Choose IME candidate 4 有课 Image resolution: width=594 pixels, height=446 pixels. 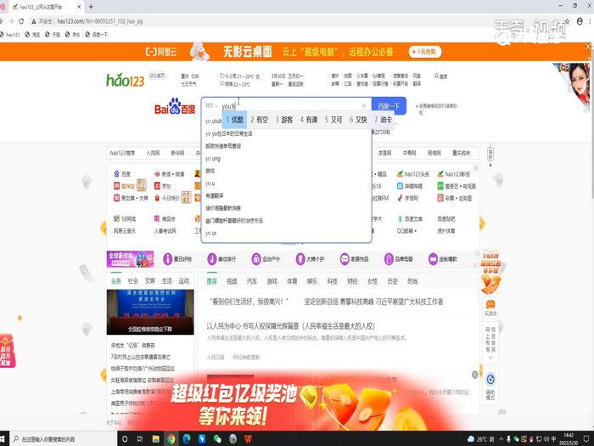tap(309, 120)
